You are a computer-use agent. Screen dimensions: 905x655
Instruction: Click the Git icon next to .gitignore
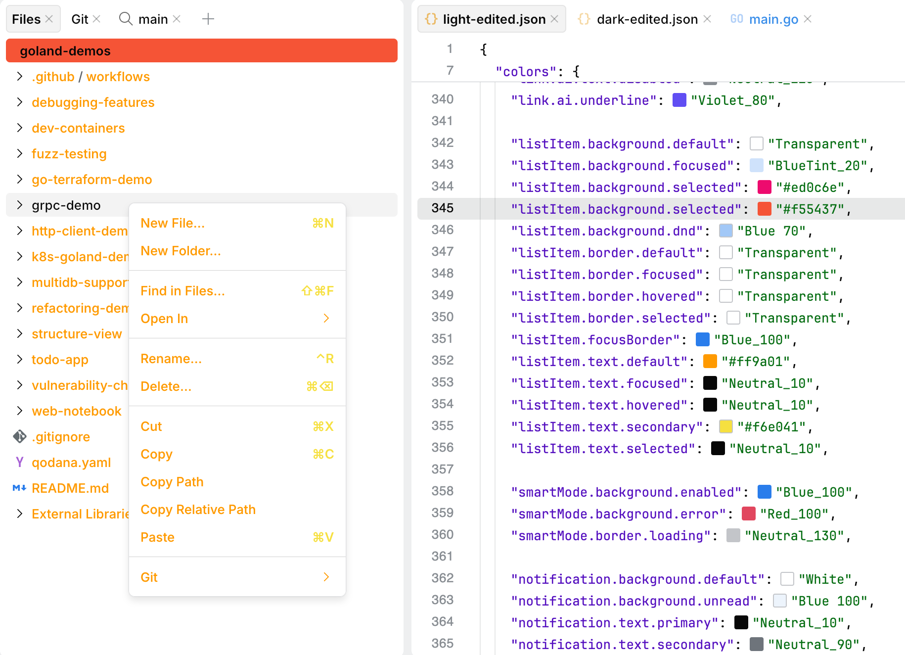[19, 436]
